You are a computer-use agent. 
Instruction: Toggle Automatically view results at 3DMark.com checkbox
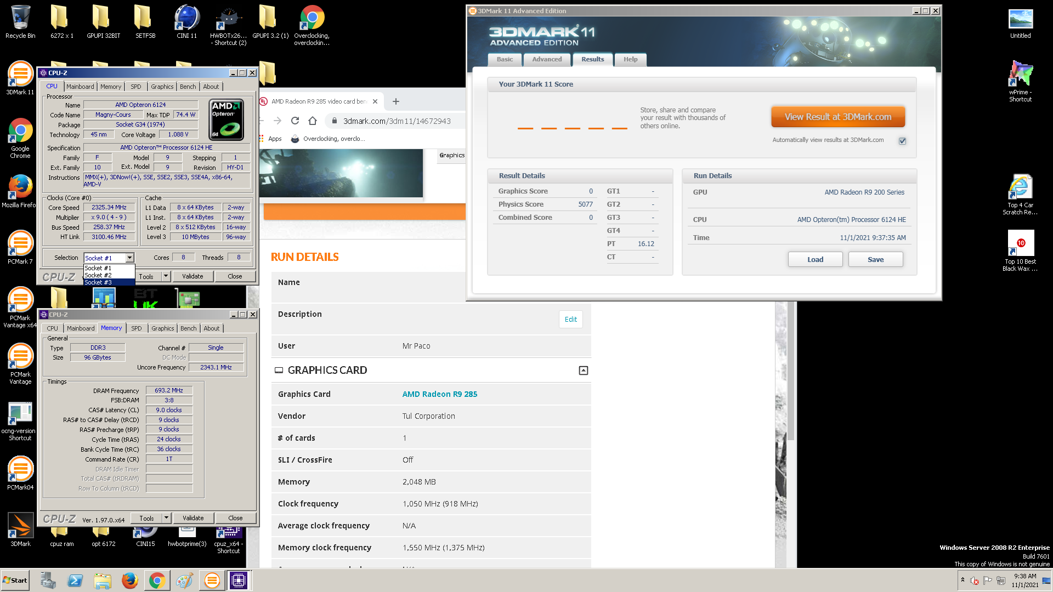pos(902,141)
